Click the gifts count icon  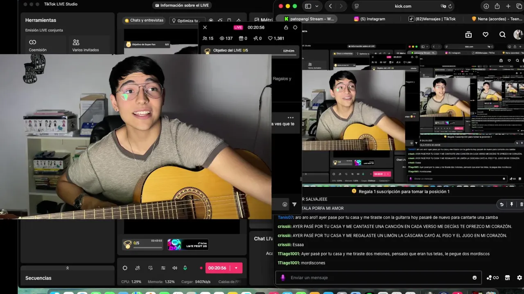[243, 38]
